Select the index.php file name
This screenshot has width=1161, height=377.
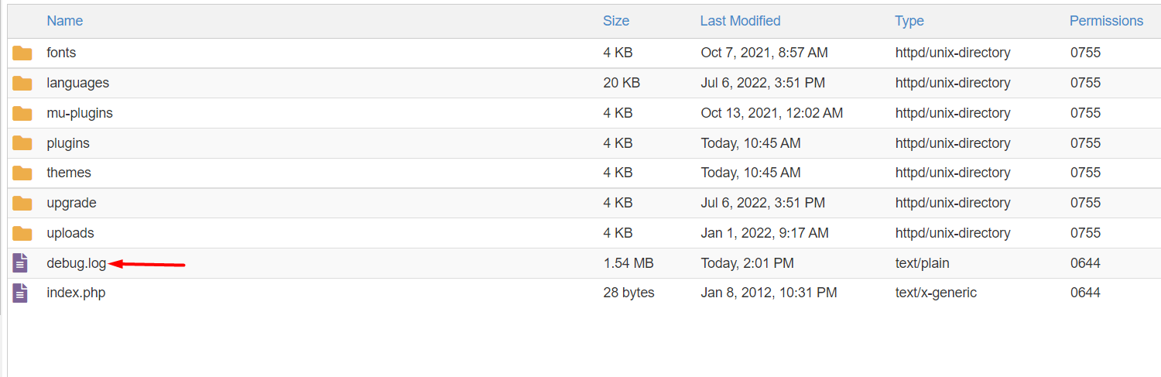pyautogui.click(x=76, y=293)
